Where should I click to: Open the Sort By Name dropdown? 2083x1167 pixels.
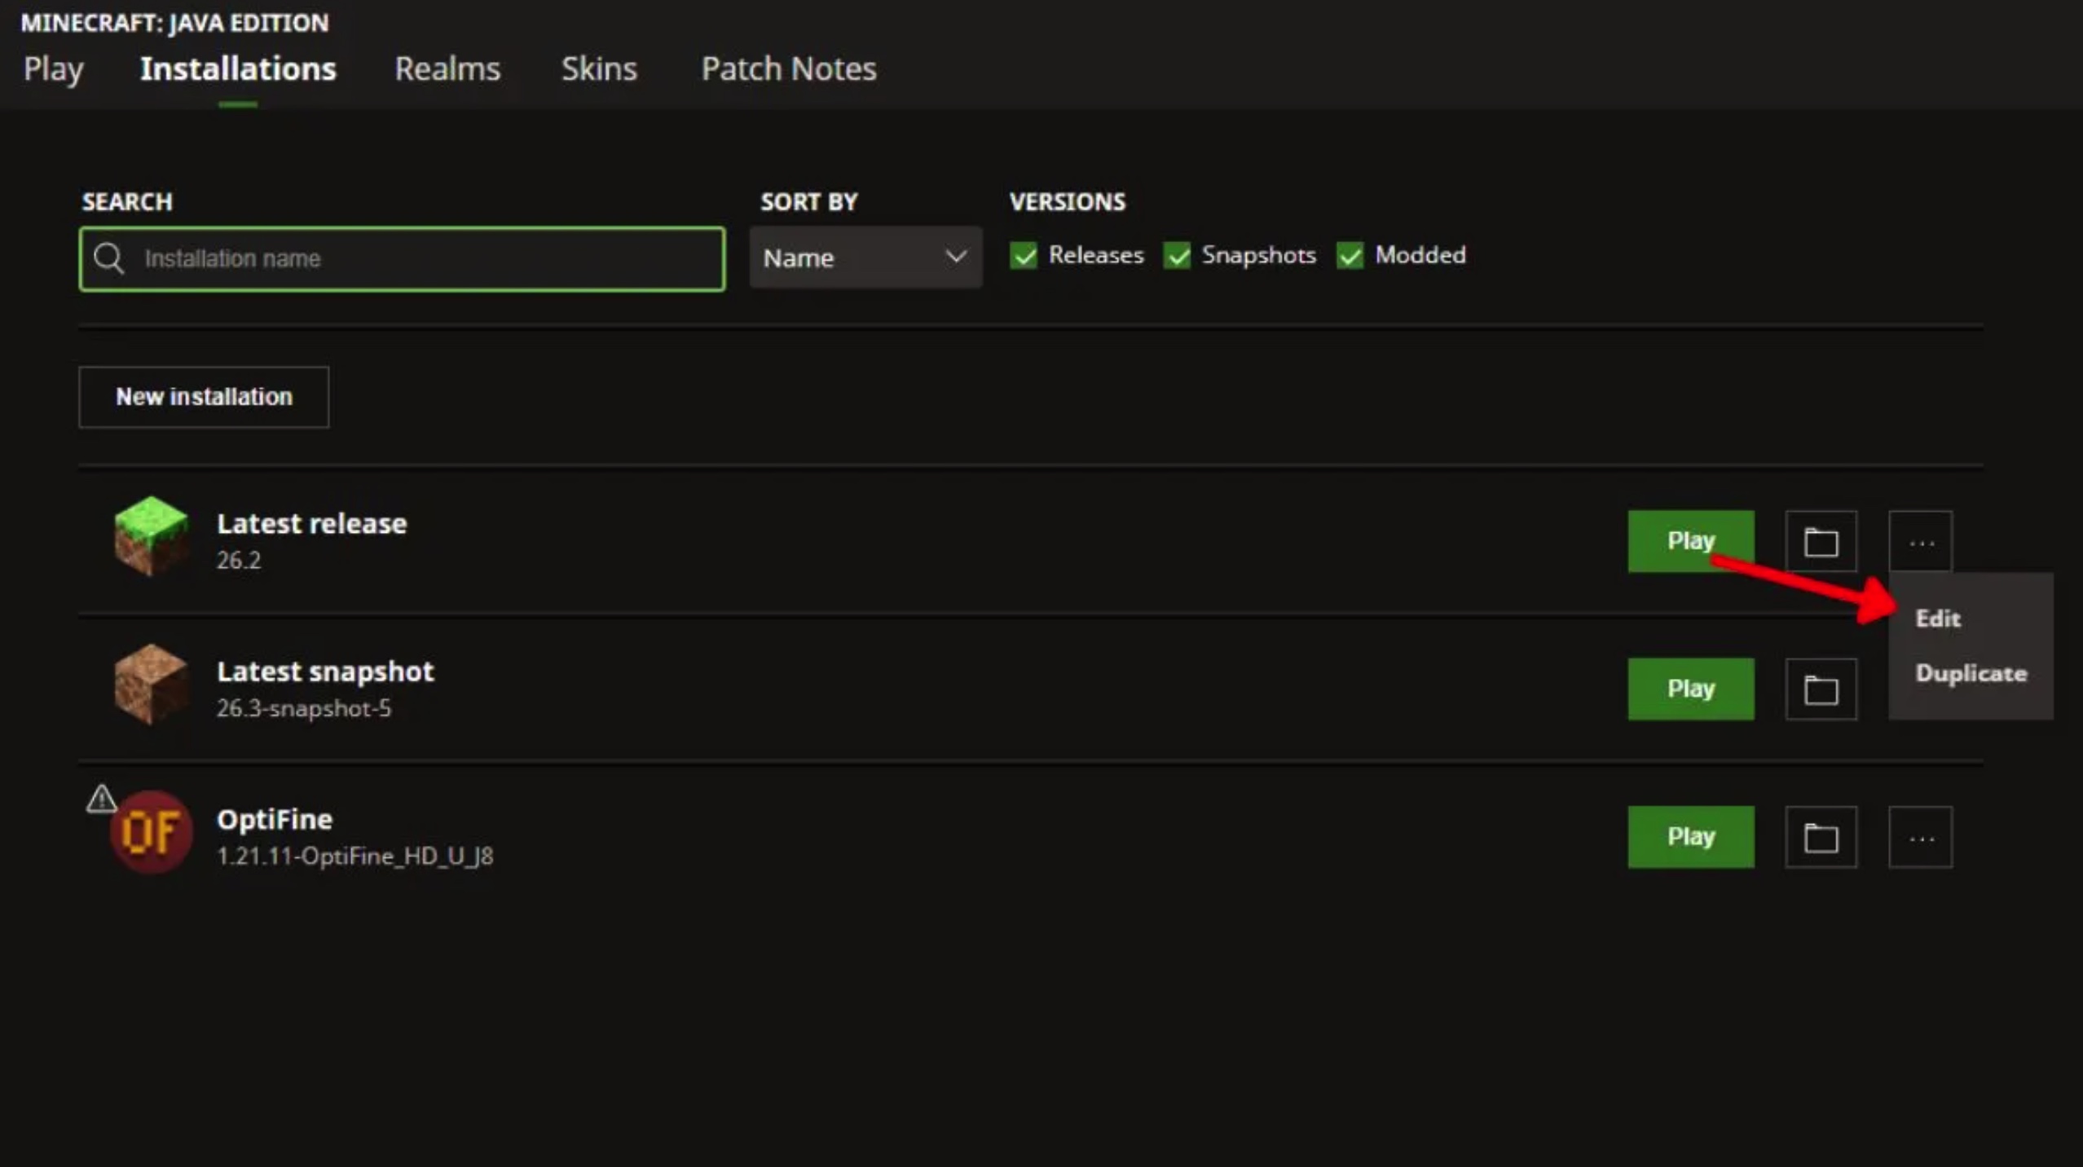pyautogui.click(x=865, y=258)
